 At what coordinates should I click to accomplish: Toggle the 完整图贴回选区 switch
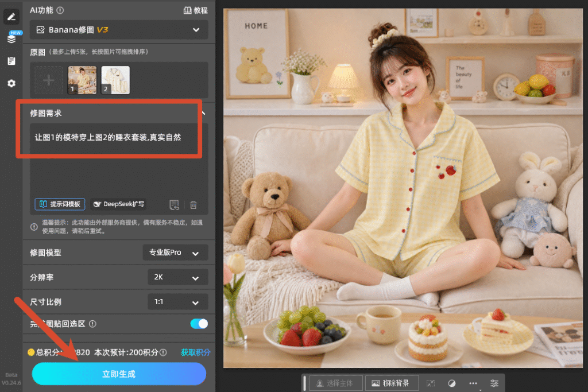tap(199, 324)
